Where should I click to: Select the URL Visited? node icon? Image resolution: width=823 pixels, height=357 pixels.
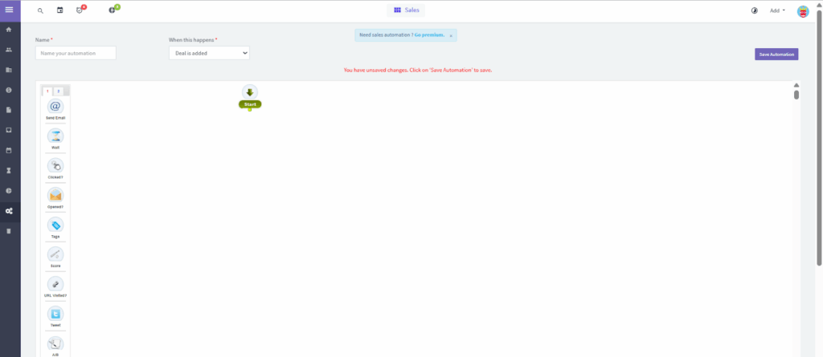pos(55,284)
